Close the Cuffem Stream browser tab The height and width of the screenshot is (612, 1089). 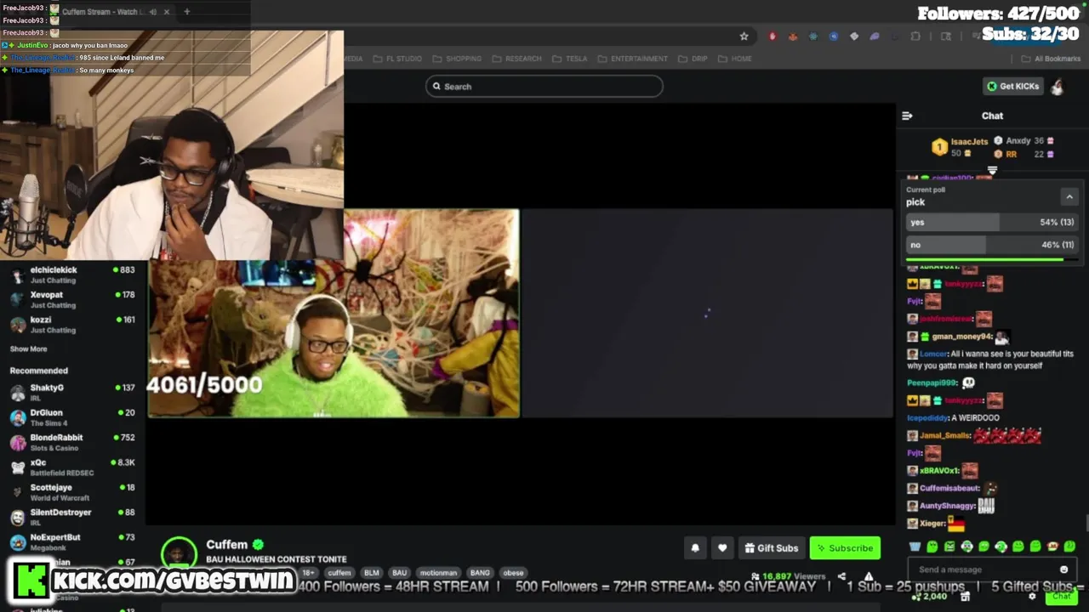167,12
